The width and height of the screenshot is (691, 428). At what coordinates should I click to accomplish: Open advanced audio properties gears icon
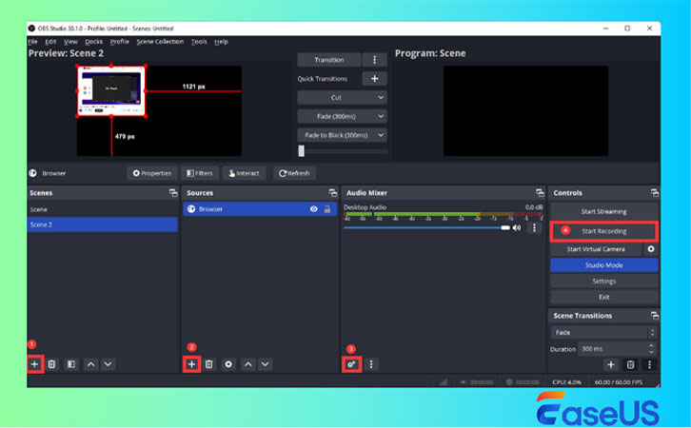(351, 364)
